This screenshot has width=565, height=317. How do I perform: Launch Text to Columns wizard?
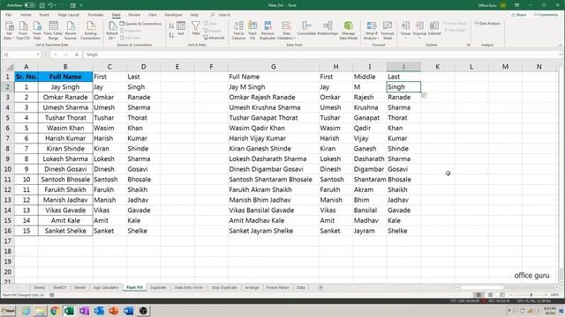point(238,30)
